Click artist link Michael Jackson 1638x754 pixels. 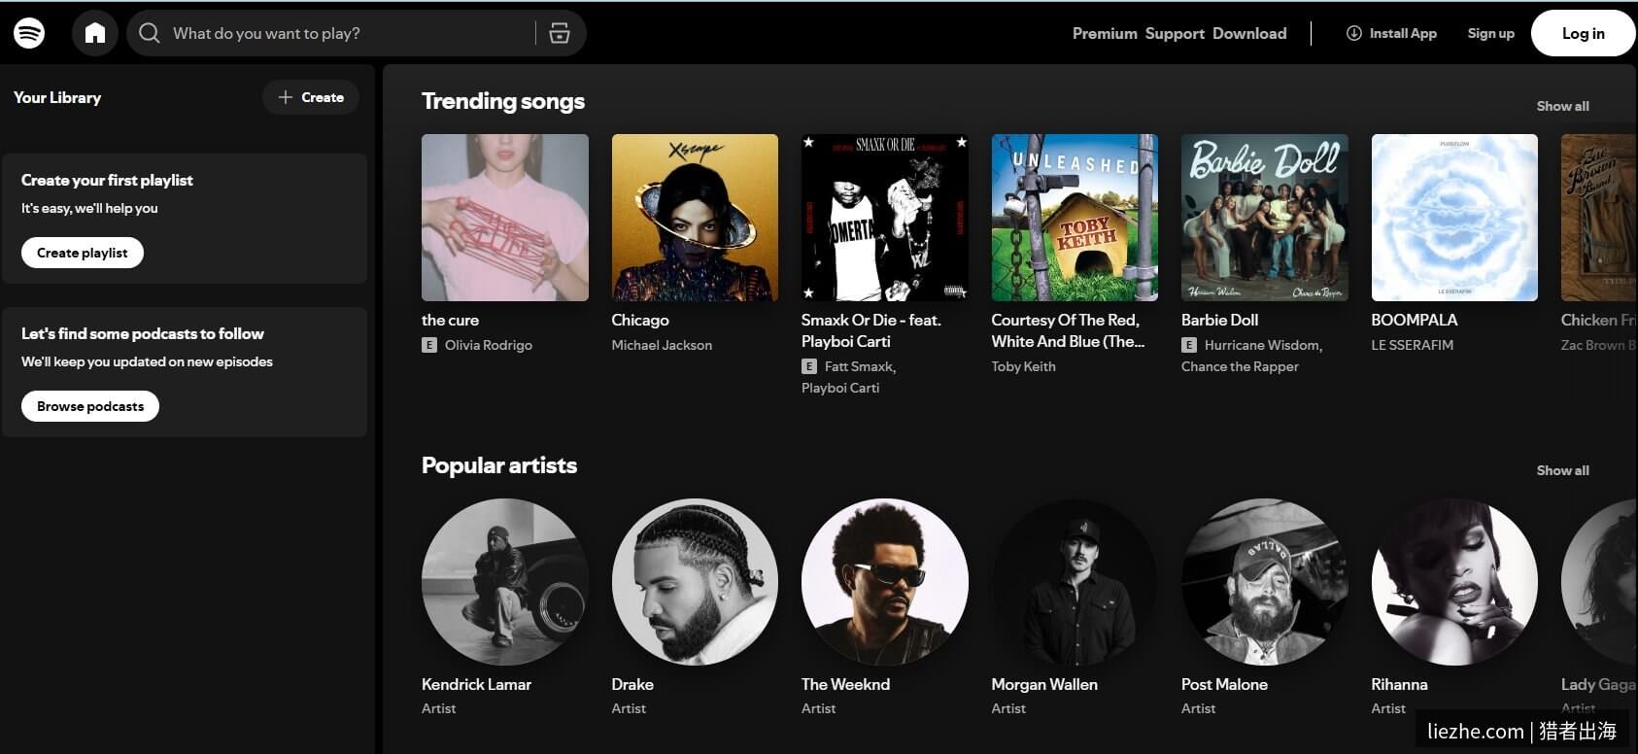[x=662, y=345]
